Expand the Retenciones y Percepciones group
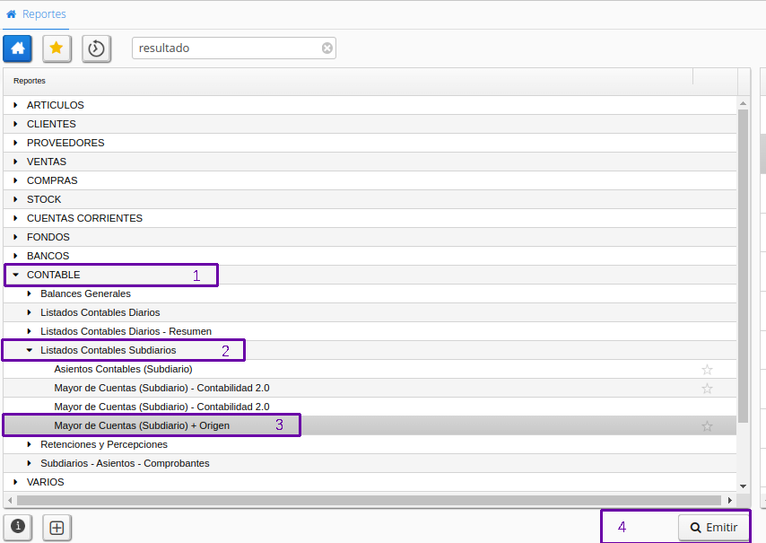766x543 pixels. click(30, 444)
